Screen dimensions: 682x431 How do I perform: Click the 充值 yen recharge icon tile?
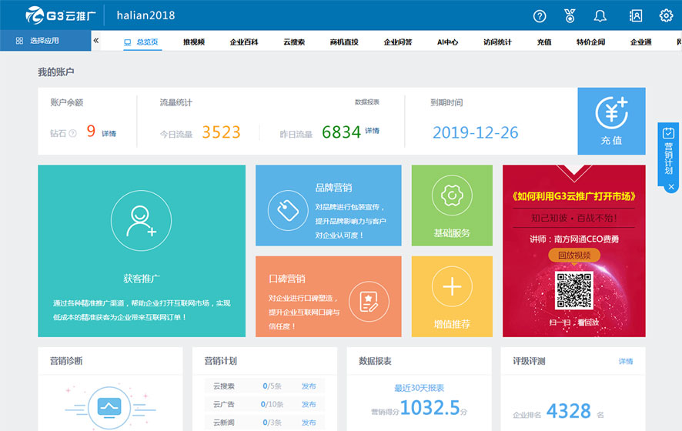611,121
